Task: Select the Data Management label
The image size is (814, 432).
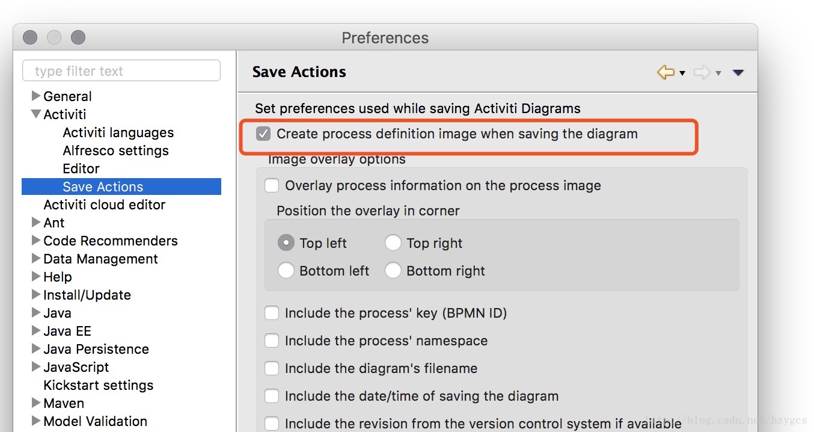Action: coord(101,259)
